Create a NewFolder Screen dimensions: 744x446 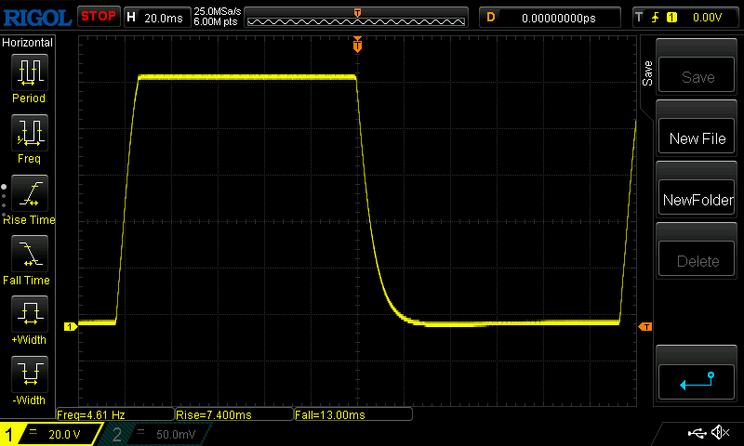pos(697,197)
